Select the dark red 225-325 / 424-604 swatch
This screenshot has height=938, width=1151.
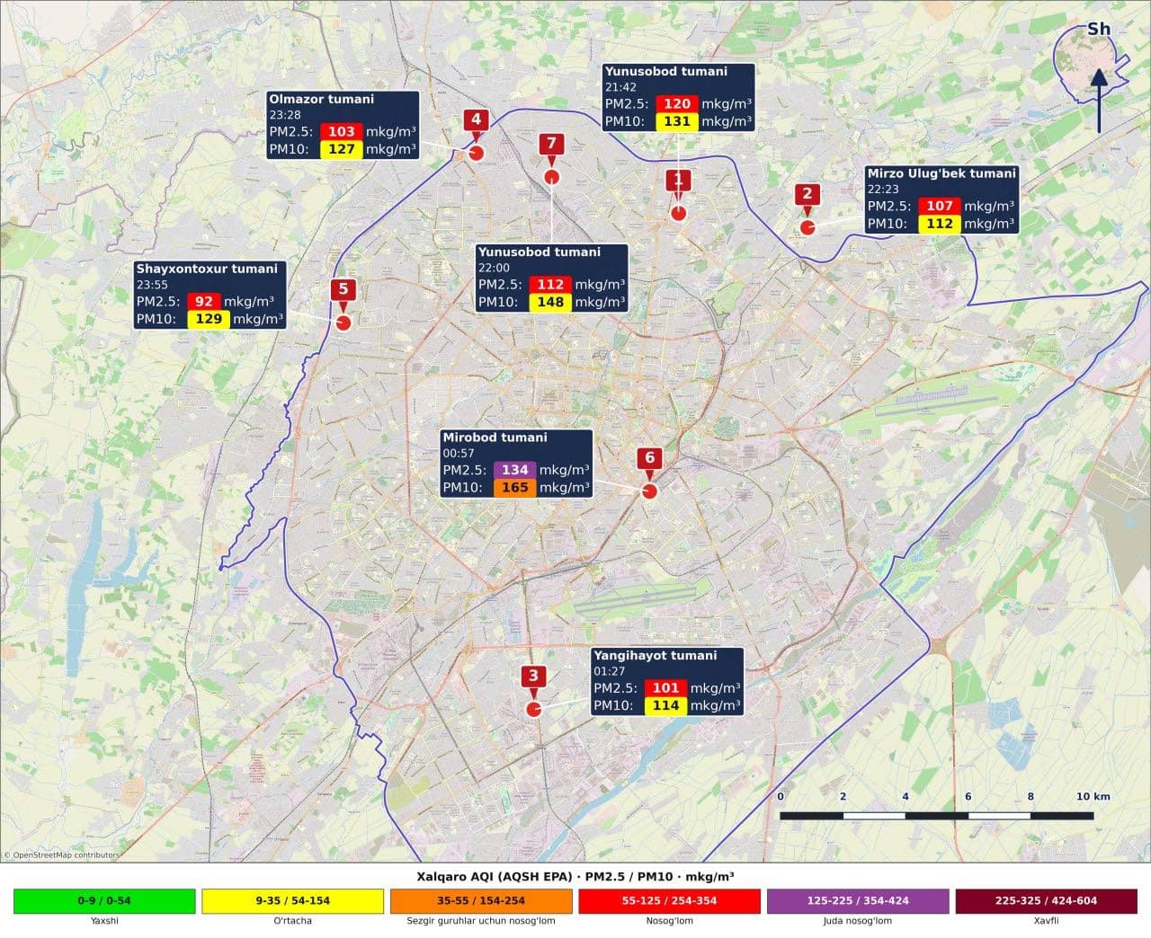point(1046,901)
